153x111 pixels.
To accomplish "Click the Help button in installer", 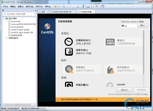I will pos(142,25).
